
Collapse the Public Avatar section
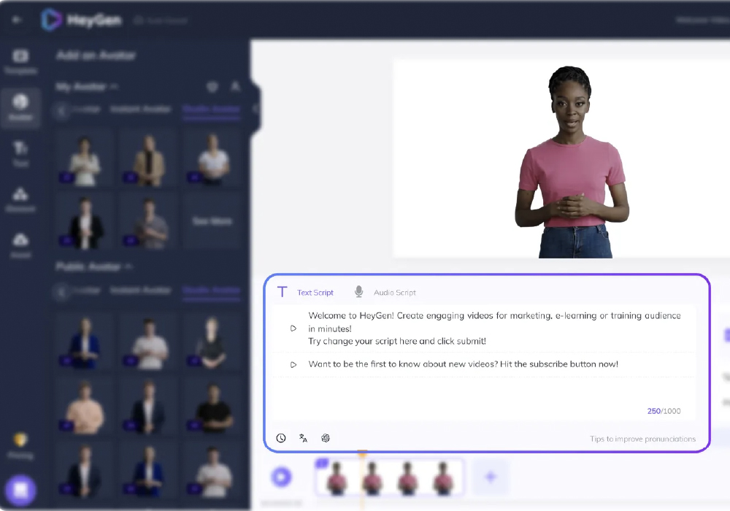click(129, 267)
